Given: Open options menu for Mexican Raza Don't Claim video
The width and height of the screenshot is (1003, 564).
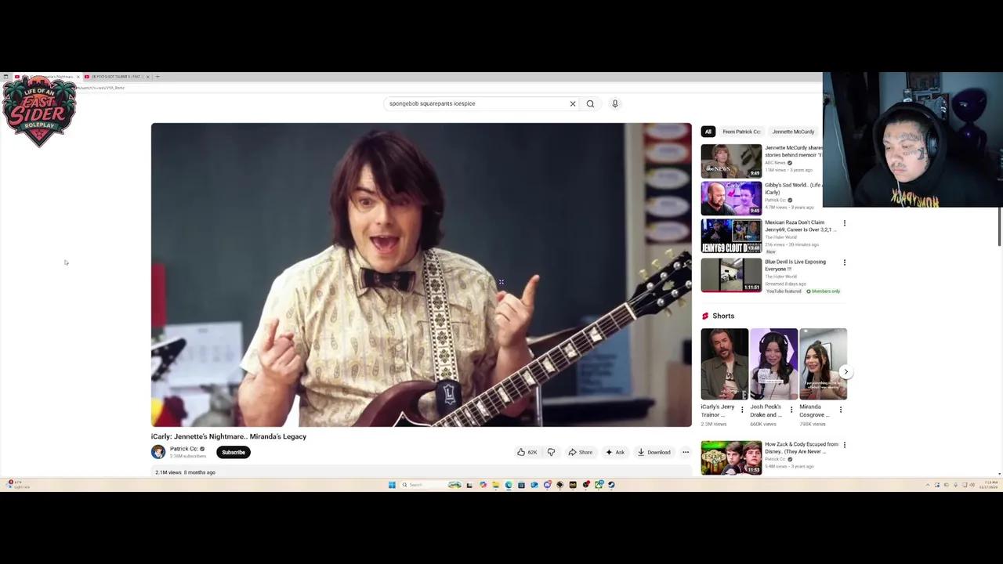Looking at the screenshot, I should (844, 223).
